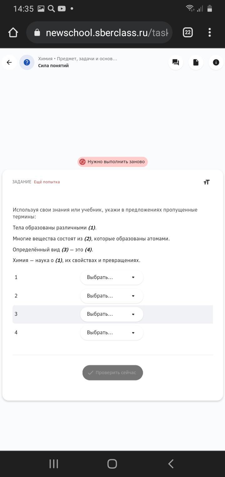Change text size with the tT icon
This screenshot has width=225, height=477.
point(207,182)
